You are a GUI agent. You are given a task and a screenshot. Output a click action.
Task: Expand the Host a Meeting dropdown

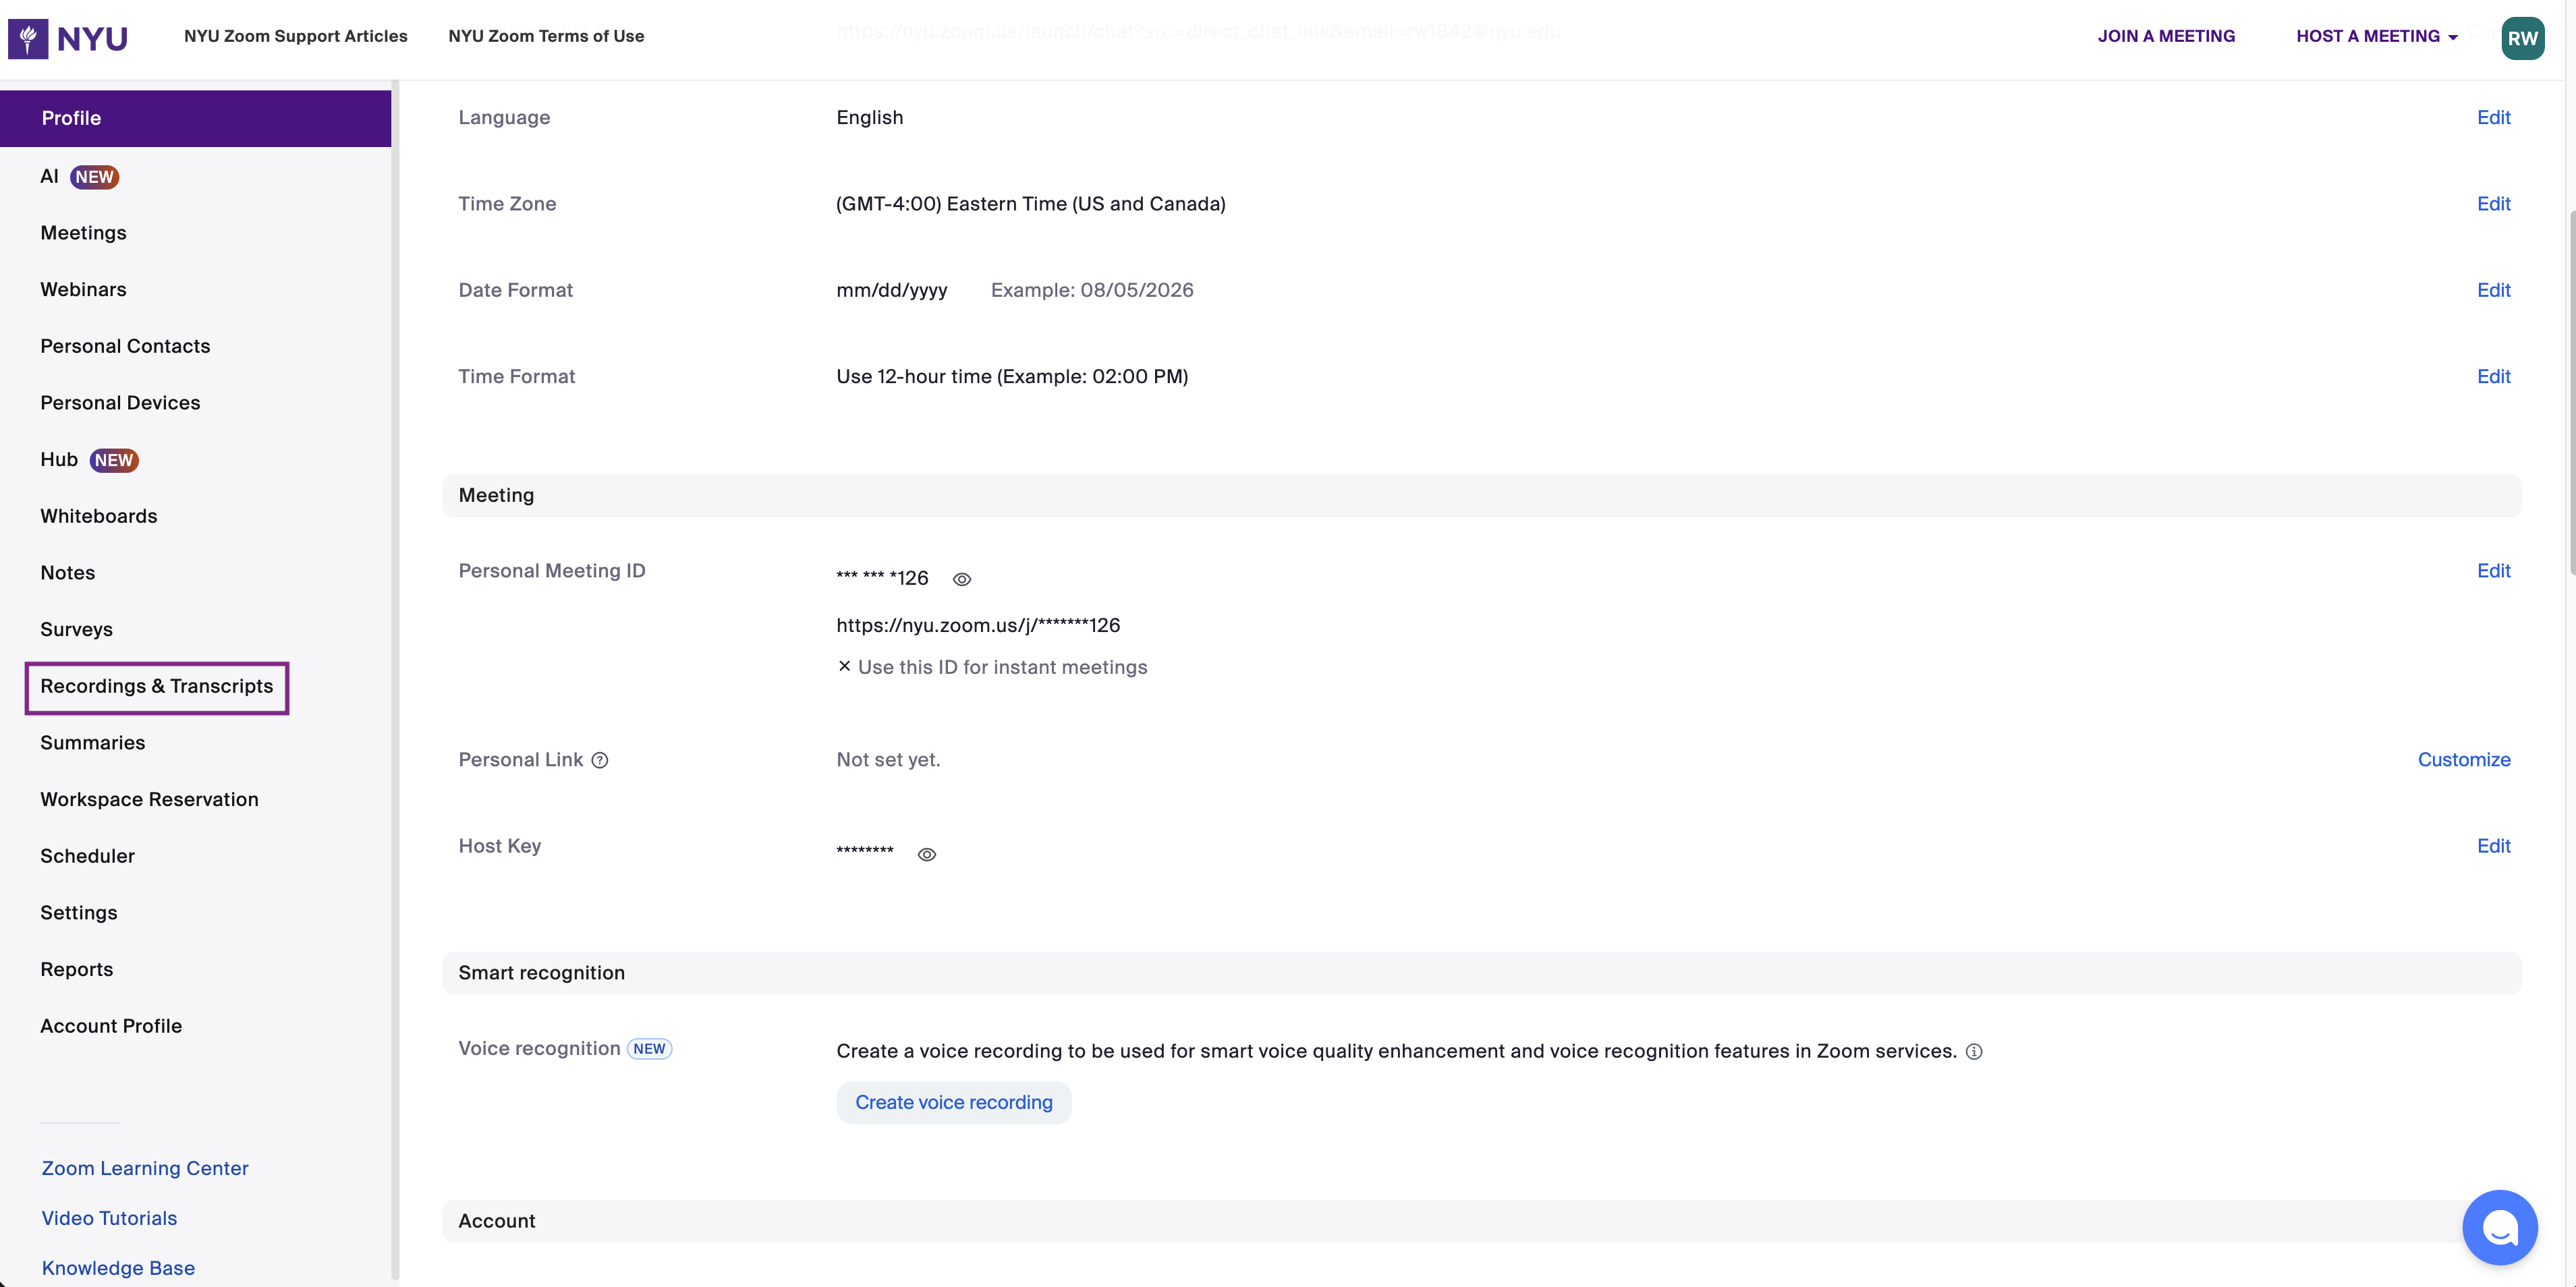pos(2376,36)
